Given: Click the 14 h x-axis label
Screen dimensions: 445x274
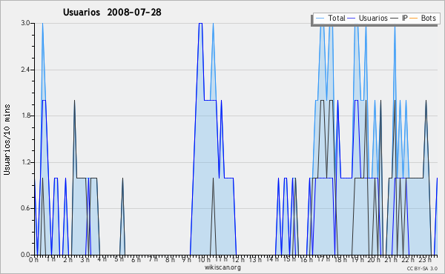Looking at the screenshot, I should (272, 259).
